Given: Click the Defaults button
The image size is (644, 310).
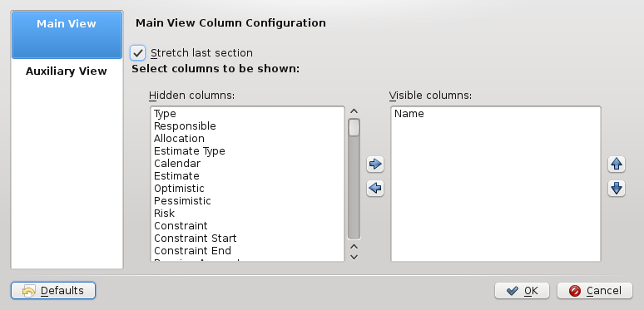Looking at the screenshot, I should pos(53,291).
